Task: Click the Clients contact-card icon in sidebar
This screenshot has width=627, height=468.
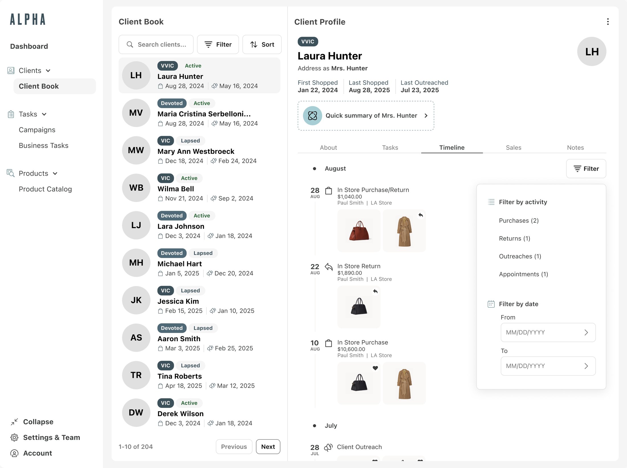Action: coord(11,71)
